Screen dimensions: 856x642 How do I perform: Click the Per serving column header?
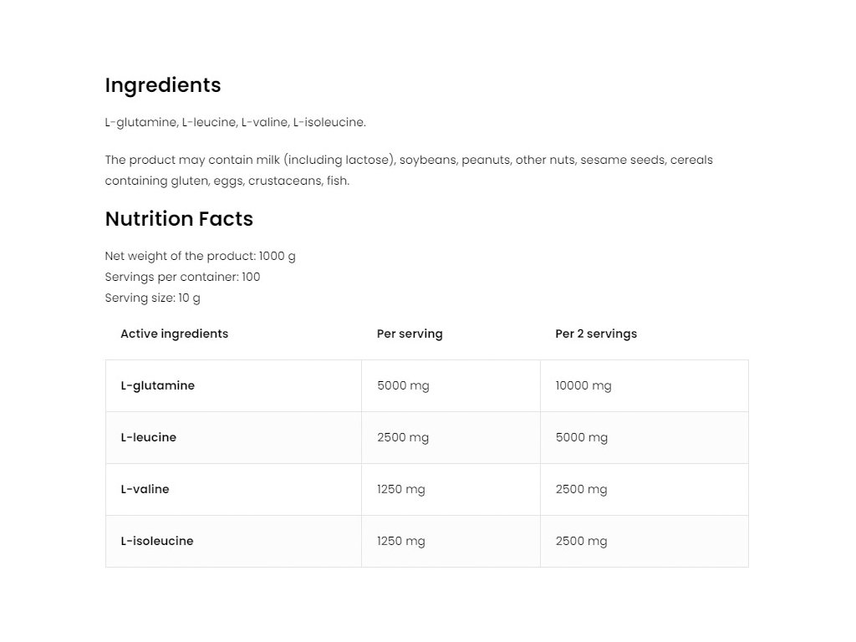(x=410, y=334)
